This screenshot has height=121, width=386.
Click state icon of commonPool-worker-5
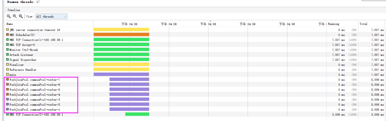pos(7,90)
